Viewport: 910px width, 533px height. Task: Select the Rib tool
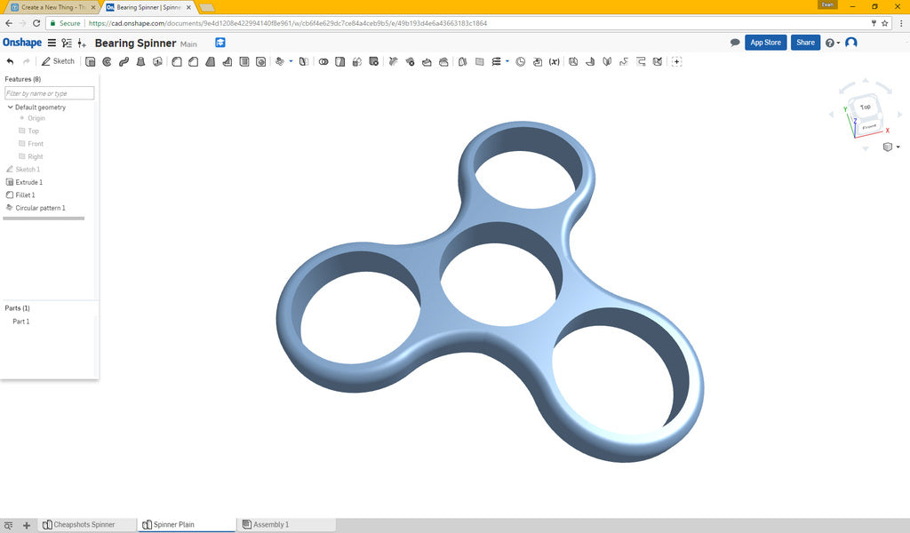(x=227, y=61)
